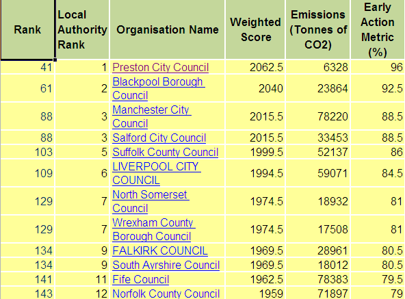The width and height of the screenshot is (405, 299).
Task: Select Blackpool's weighted score 2040
Action: [x=255, y=89]
